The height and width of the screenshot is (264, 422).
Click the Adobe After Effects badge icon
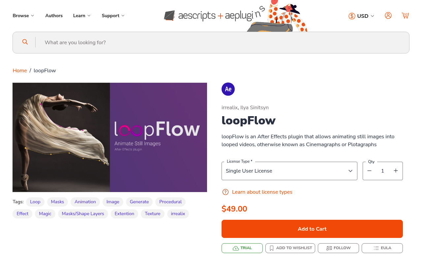228,89
